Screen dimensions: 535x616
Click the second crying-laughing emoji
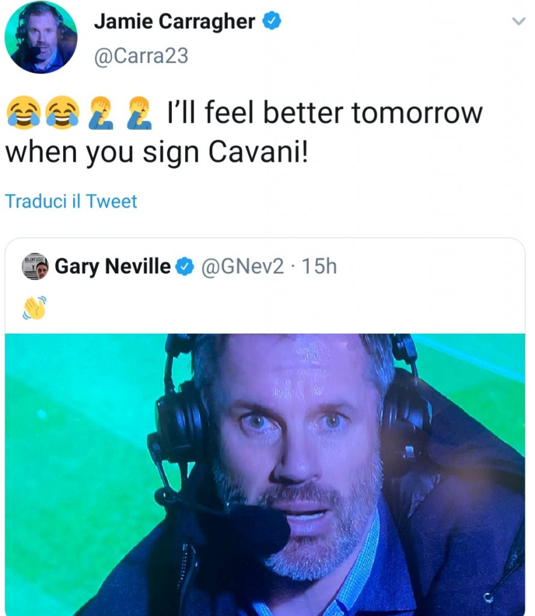(62, 113)
